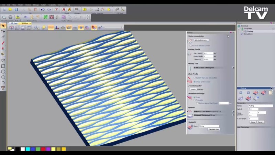Click the polygon shape tool
This screenshot has width=275, height=155.
3,77
